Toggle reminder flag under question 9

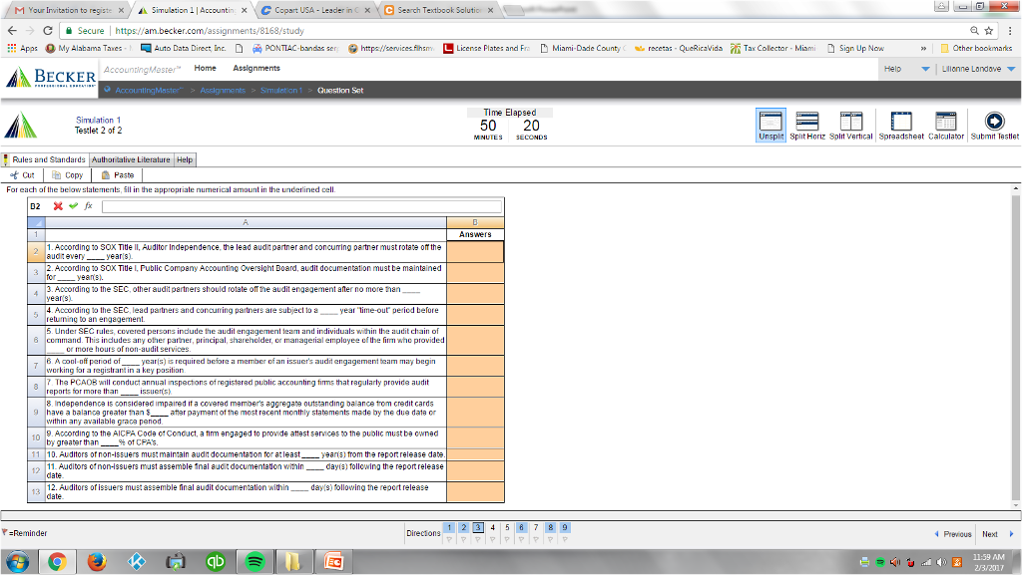[x=565, y=539]
